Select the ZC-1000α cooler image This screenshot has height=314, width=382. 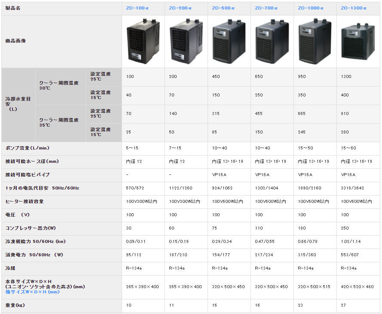point(315,42)
